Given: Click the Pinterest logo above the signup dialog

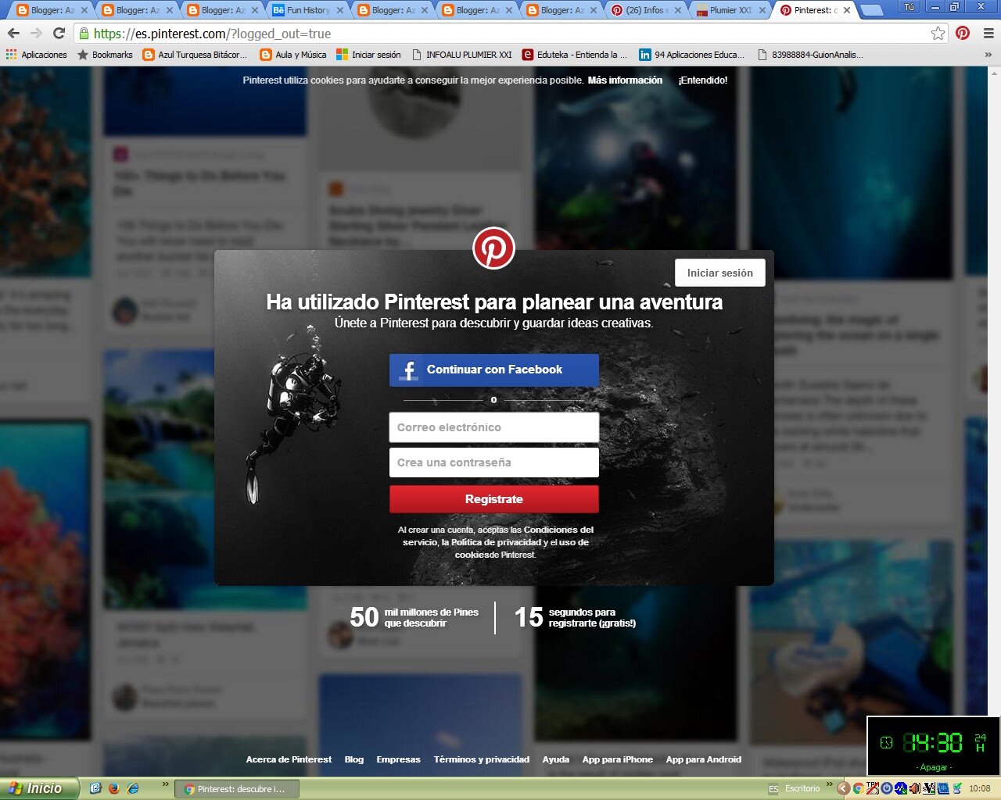Looking at the screenshot, I should pyautogui.click(x=493, y=248).
